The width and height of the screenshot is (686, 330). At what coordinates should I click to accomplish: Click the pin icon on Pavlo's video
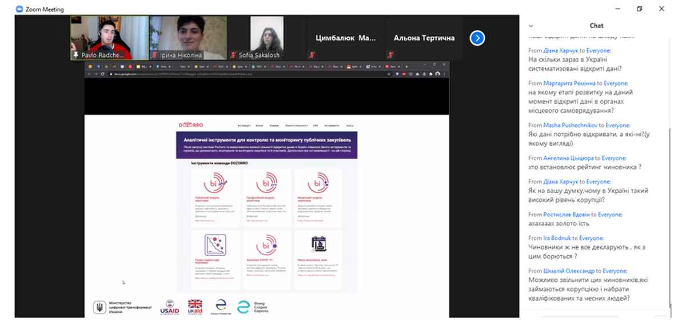coord(75,55)
